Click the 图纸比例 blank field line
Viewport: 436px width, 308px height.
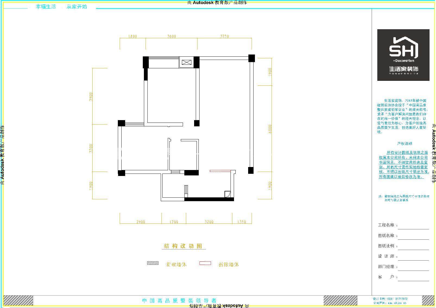click(x=413, y=248)
